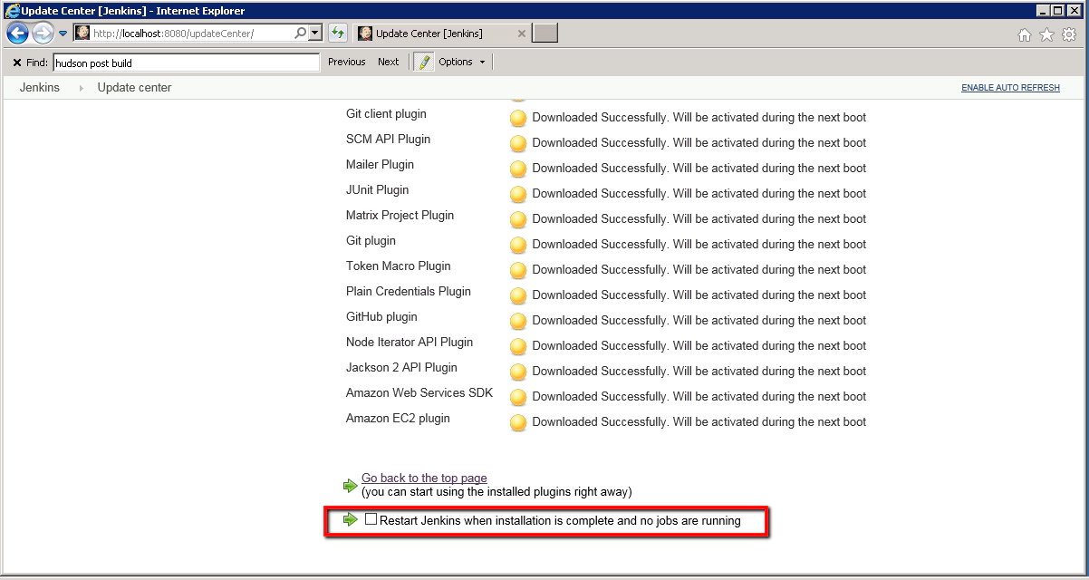This screenshot has width=1089, height=580.
Task: Open a new blank tab
Action: point(544,34)
